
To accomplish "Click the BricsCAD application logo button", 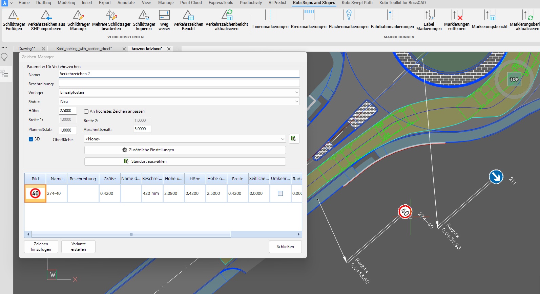I will (5, 3).
